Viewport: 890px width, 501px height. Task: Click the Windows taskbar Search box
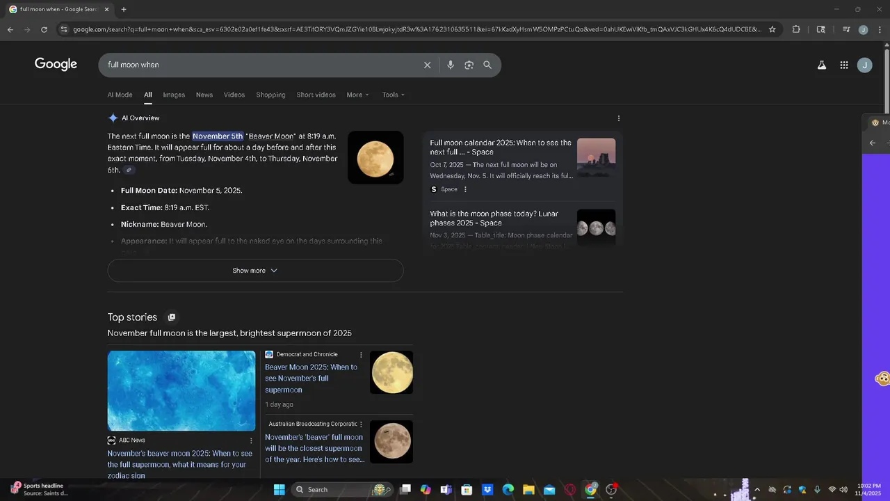click(341, 489)
